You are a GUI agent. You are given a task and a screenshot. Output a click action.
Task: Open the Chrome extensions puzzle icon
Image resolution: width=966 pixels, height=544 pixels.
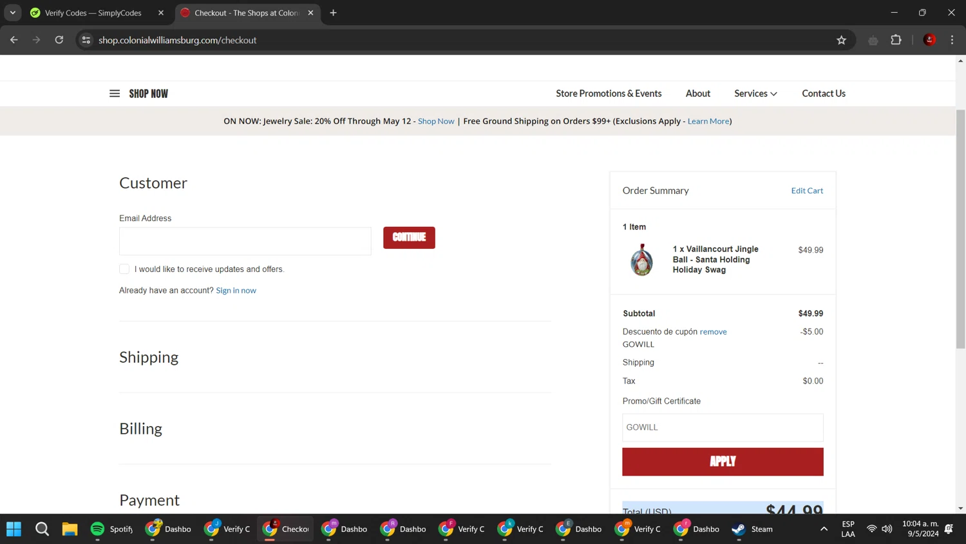[x=896, y=40]
